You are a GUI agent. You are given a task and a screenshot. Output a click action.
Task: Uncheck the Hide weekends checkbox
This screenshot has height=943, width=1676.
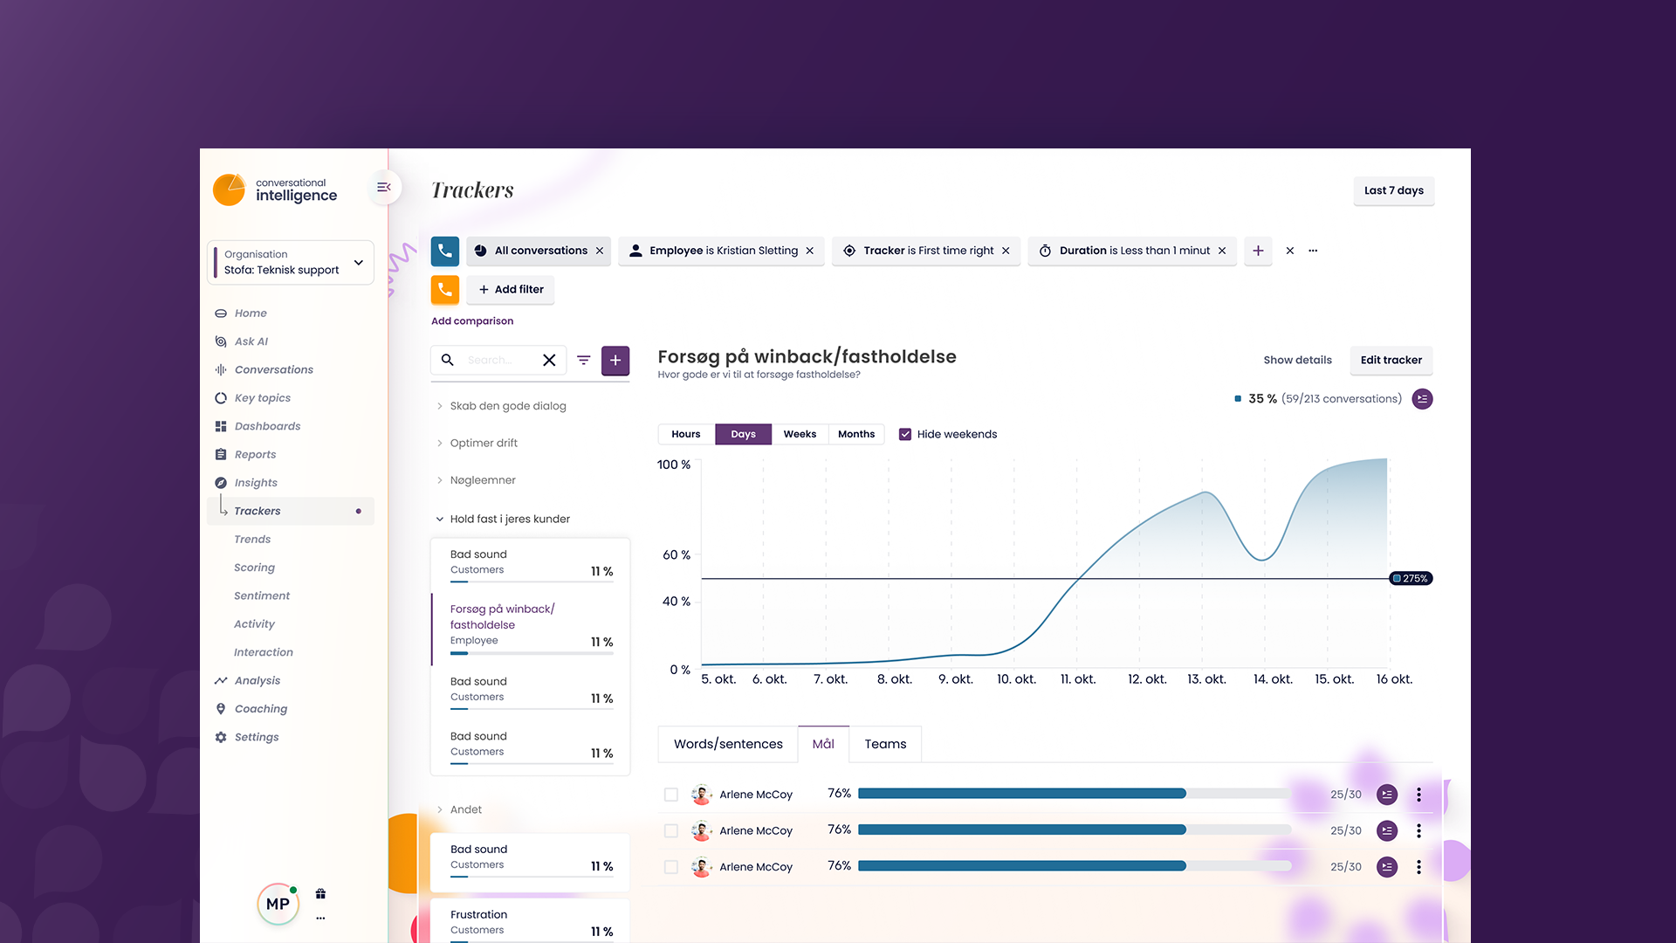(905, 434)
